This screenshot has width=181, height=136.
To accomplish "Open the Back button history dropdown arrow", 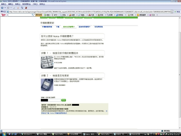I will 5,8.
